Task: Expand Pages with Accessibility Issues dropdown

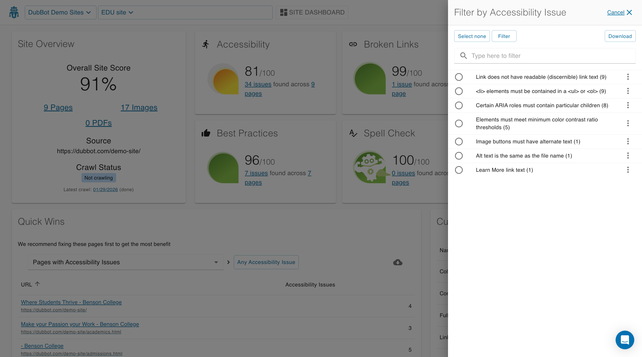Action: pyautogui.click(x=125, y=262)
